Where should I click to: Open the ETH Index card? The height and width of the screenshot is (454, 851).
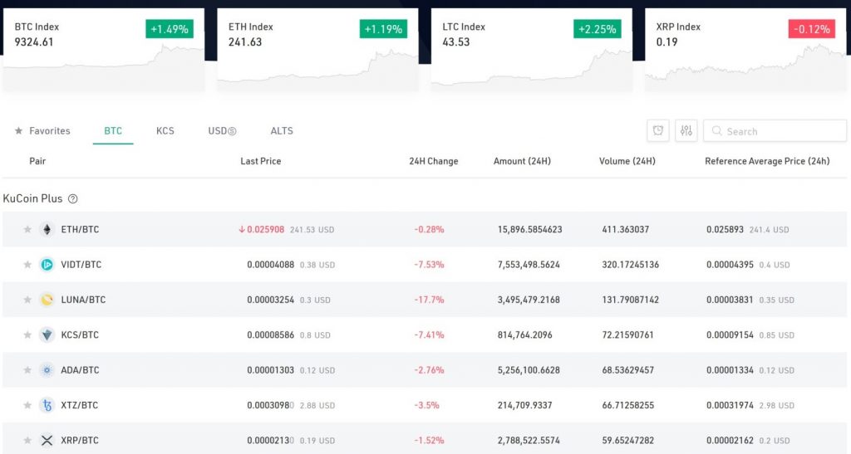317,49
